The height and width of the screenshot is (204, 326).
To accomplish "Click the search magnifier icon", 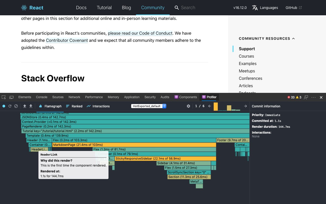I will (176, 8).
